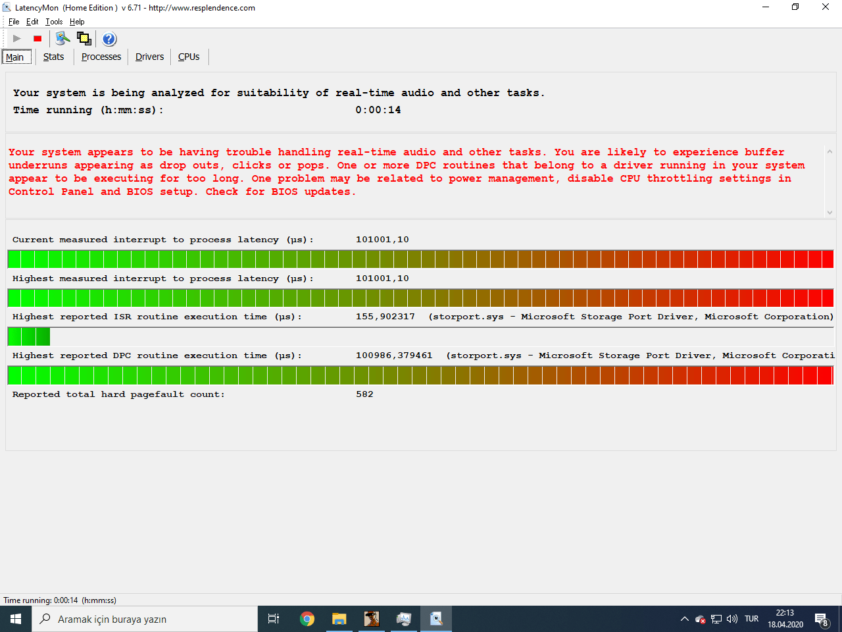Image resolution: width=842 pixels, height=632 pixels.
Task: Open the Help menu
Action: 77,22
